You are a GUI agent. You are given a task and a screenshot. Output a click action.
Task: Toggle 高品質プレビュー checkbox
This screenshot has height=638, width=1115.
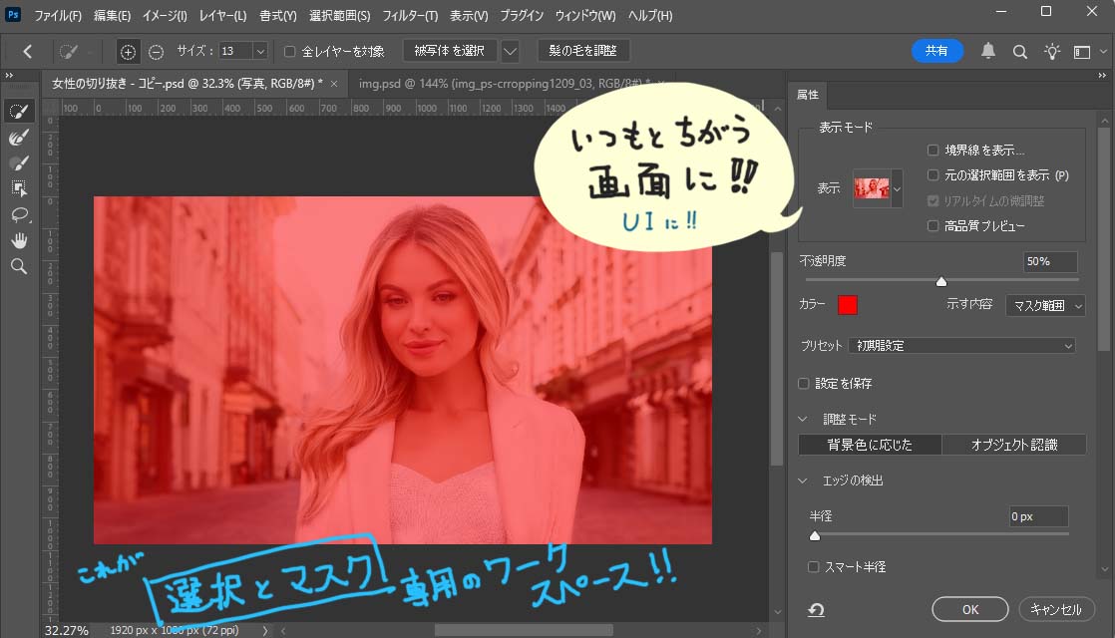932,226
